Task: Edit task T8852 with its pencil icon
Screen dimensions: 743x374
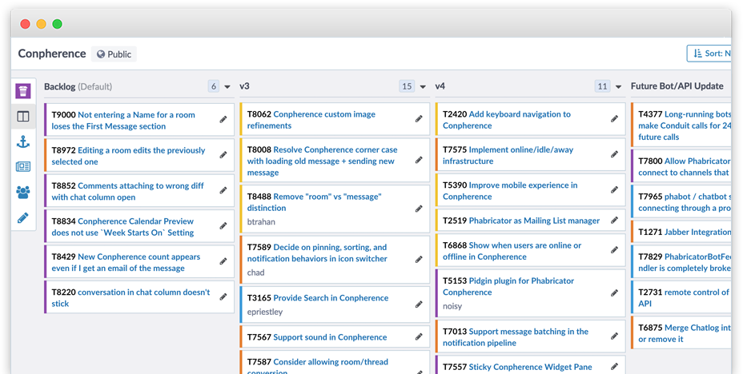Action: tap(223, 190)
